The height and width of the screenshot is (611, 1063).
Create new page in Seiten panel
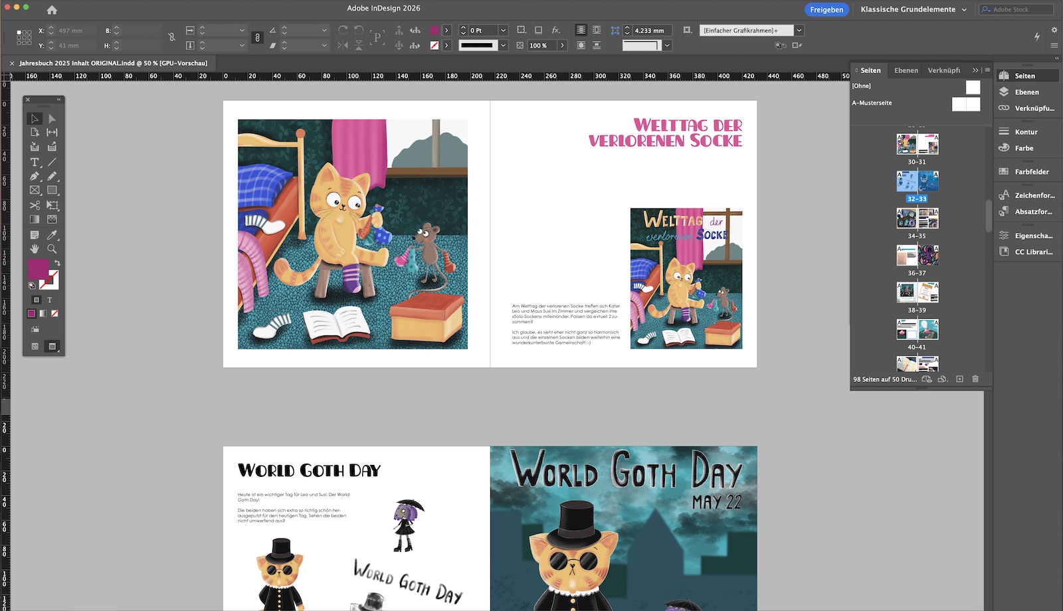pyautogui.click(x=959, y=379)
